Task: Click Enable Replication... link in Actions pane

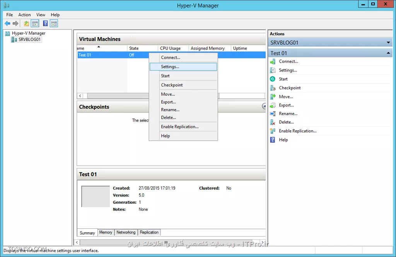Action: coord(297,131)
